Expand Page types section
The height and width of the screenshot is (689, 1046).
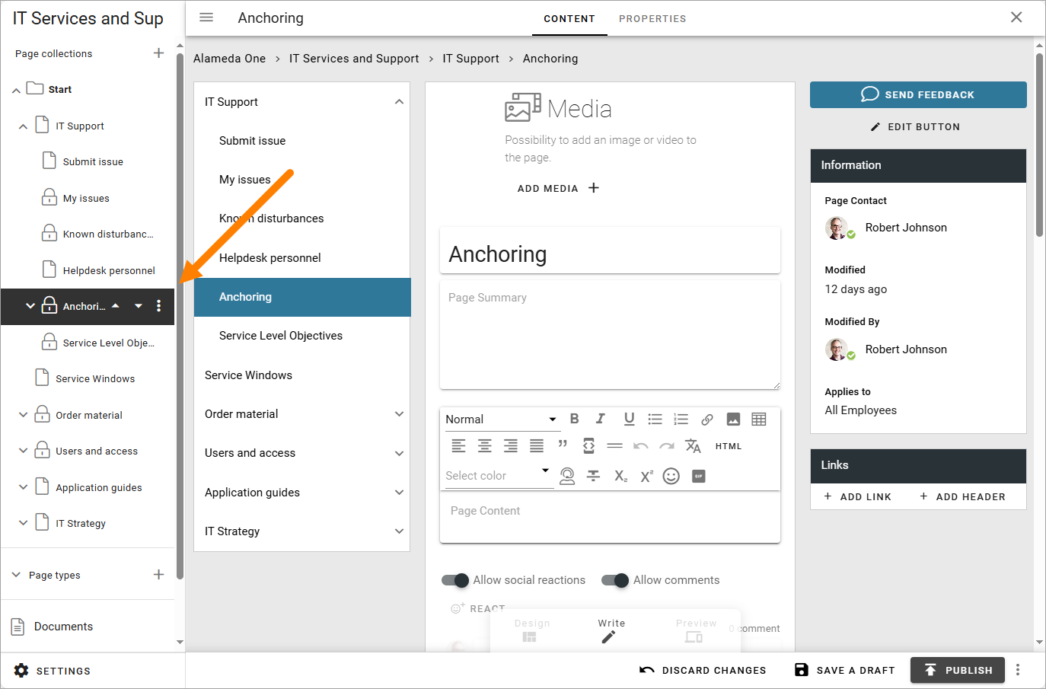point(16,575)
